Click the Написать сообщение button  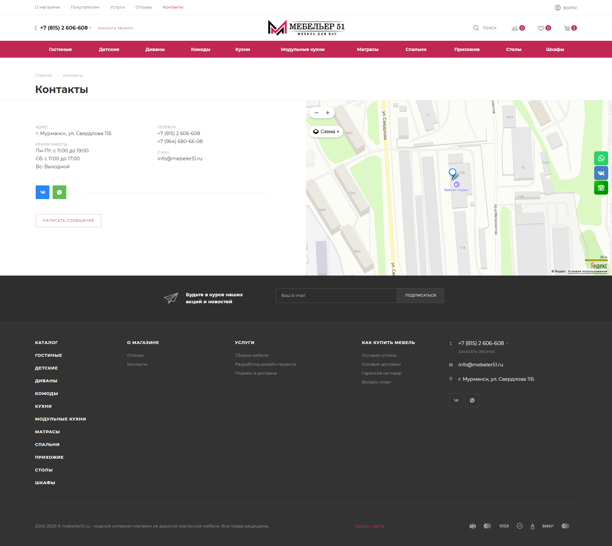tap(69, 220)
